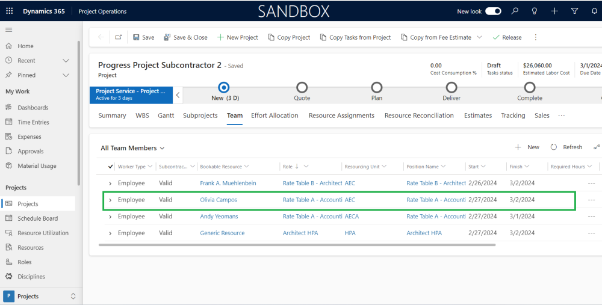Open the Projects area switcher at bottom
602x305 pixels.
[x=40, y=296]
